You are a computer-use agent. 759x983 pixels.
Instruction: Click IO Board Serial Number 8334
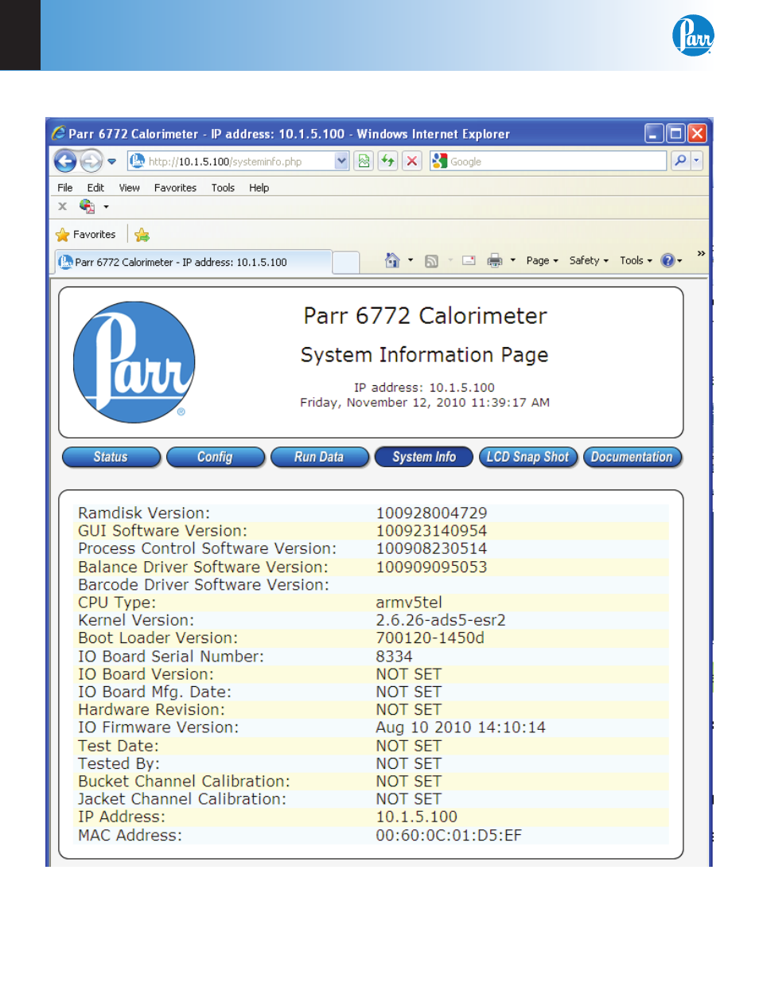(x=394, y=657)
